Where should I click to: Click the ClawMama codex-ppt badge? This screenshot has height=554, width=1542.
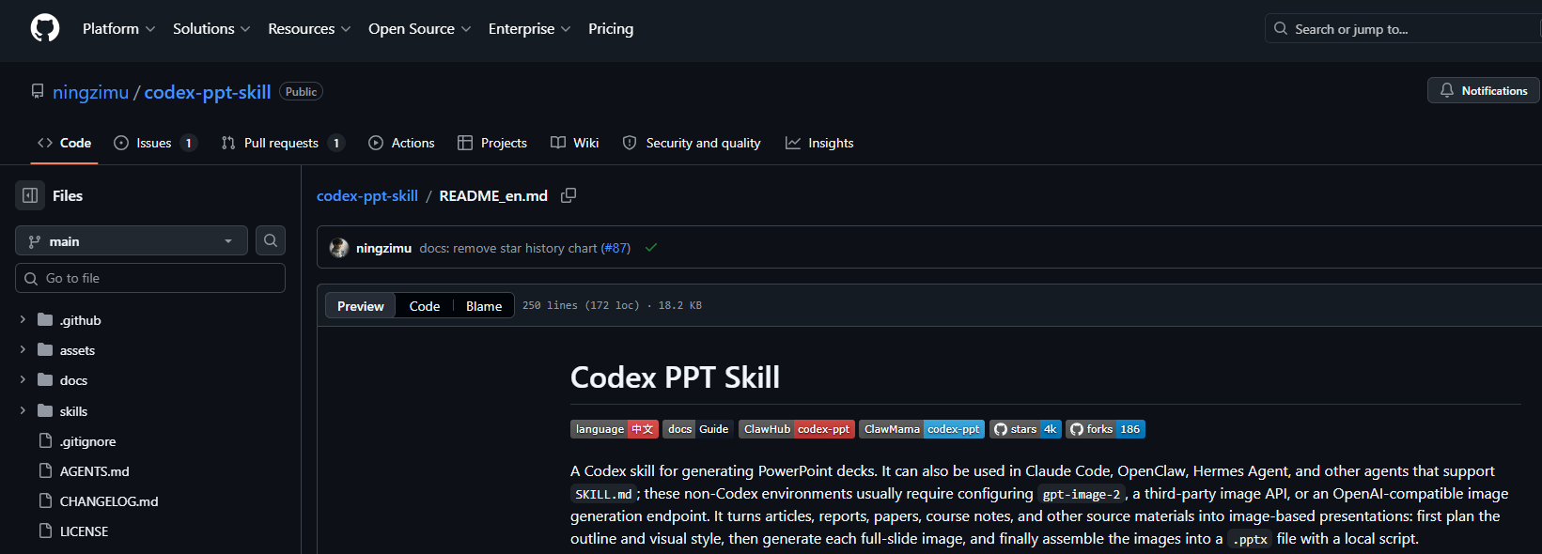pos(922,429)
